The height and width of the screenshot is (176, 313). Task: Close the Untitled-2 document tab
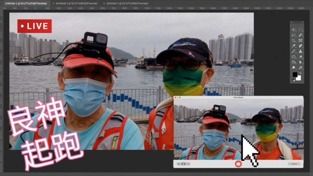(x=53, y=3)
